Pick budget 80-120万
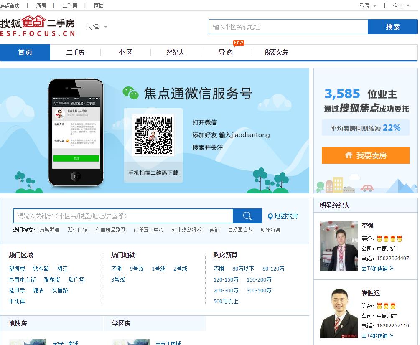 tap(273, 269)
